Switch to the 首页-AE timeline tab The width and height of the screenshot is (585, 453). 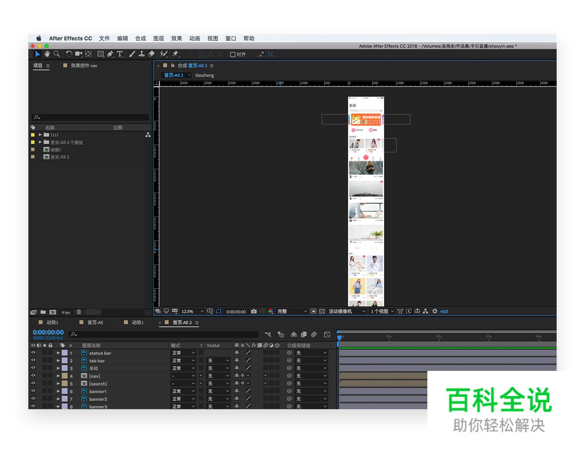pyautogui.click(x=96, y=323)
